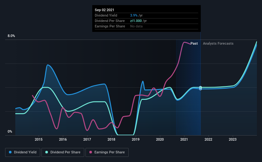Click the Past section label
Screen dimensions: 262x162
tap(194, 43)
